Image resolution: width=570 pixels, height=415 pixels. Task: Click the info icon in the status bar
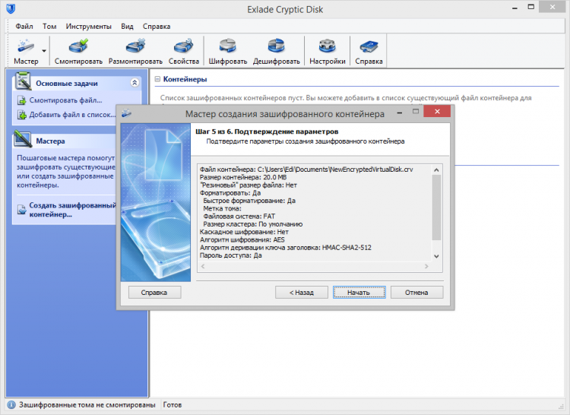pos(11,405)
